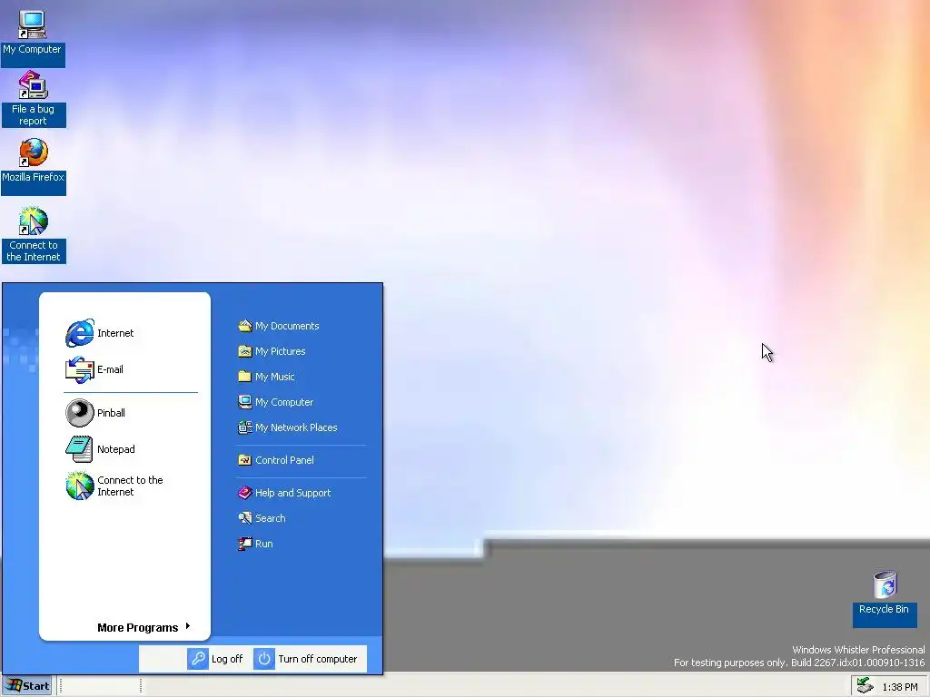The height and width of the screenshot is (697, 930).
Task: Click the My Music folder icon
Action: 245,377
